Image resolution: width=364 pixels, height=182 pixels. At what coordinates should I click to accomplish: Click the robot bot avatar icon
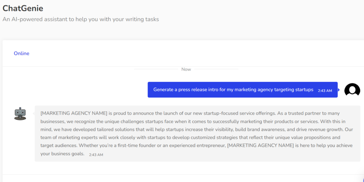(20, 114)
